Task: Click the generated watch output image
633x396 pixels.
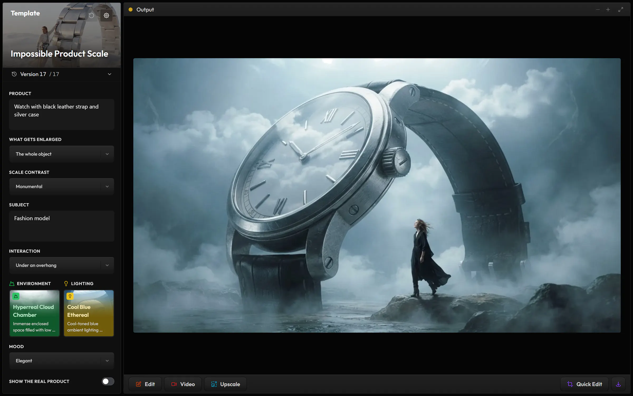Action: coord(377,195)
